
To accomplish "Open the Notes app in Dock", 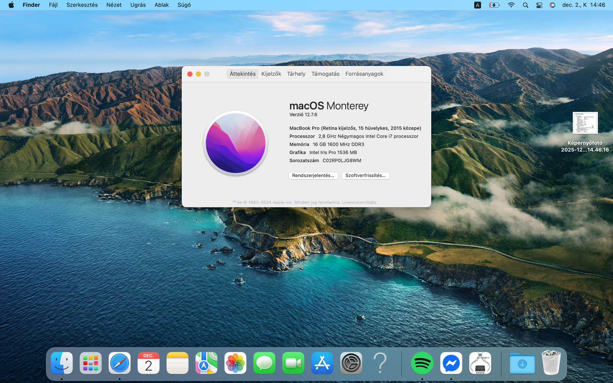I will pos(177,363).
